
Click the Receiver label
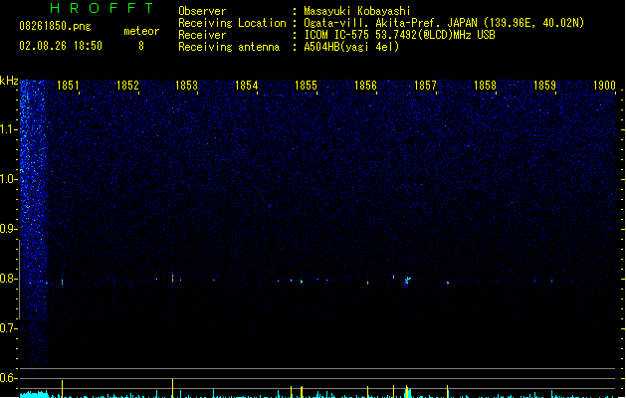click(202, 35)
